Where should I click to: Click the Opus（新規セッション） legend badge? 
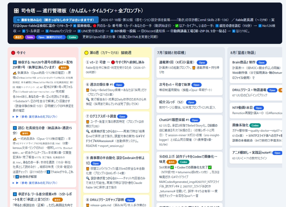point(51,37)
